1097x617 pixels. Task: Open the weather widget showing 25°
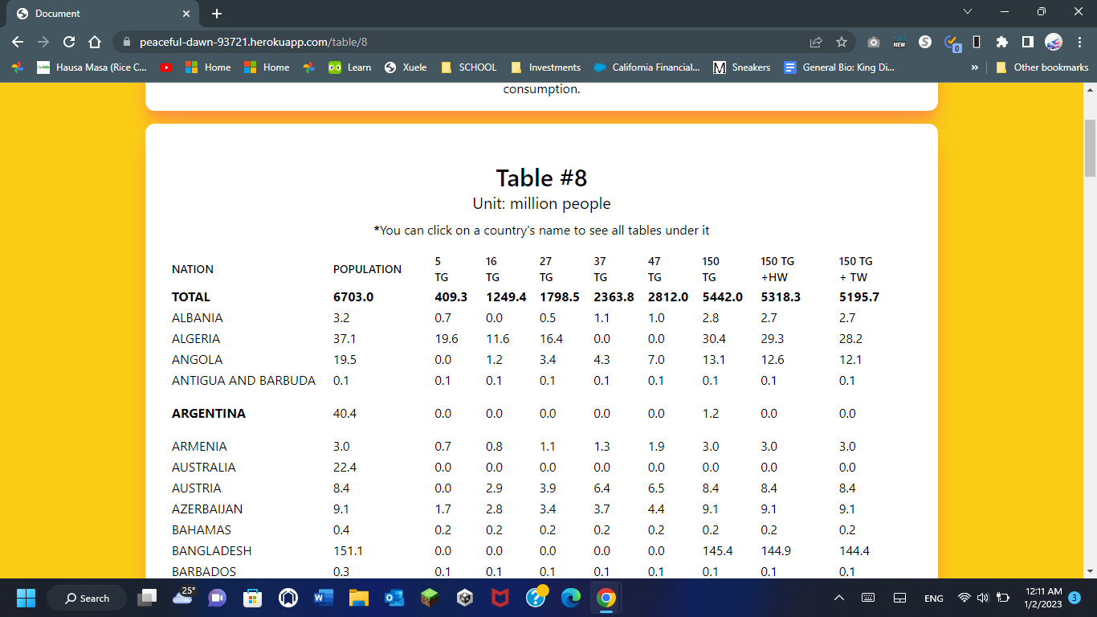click(184, 596)
